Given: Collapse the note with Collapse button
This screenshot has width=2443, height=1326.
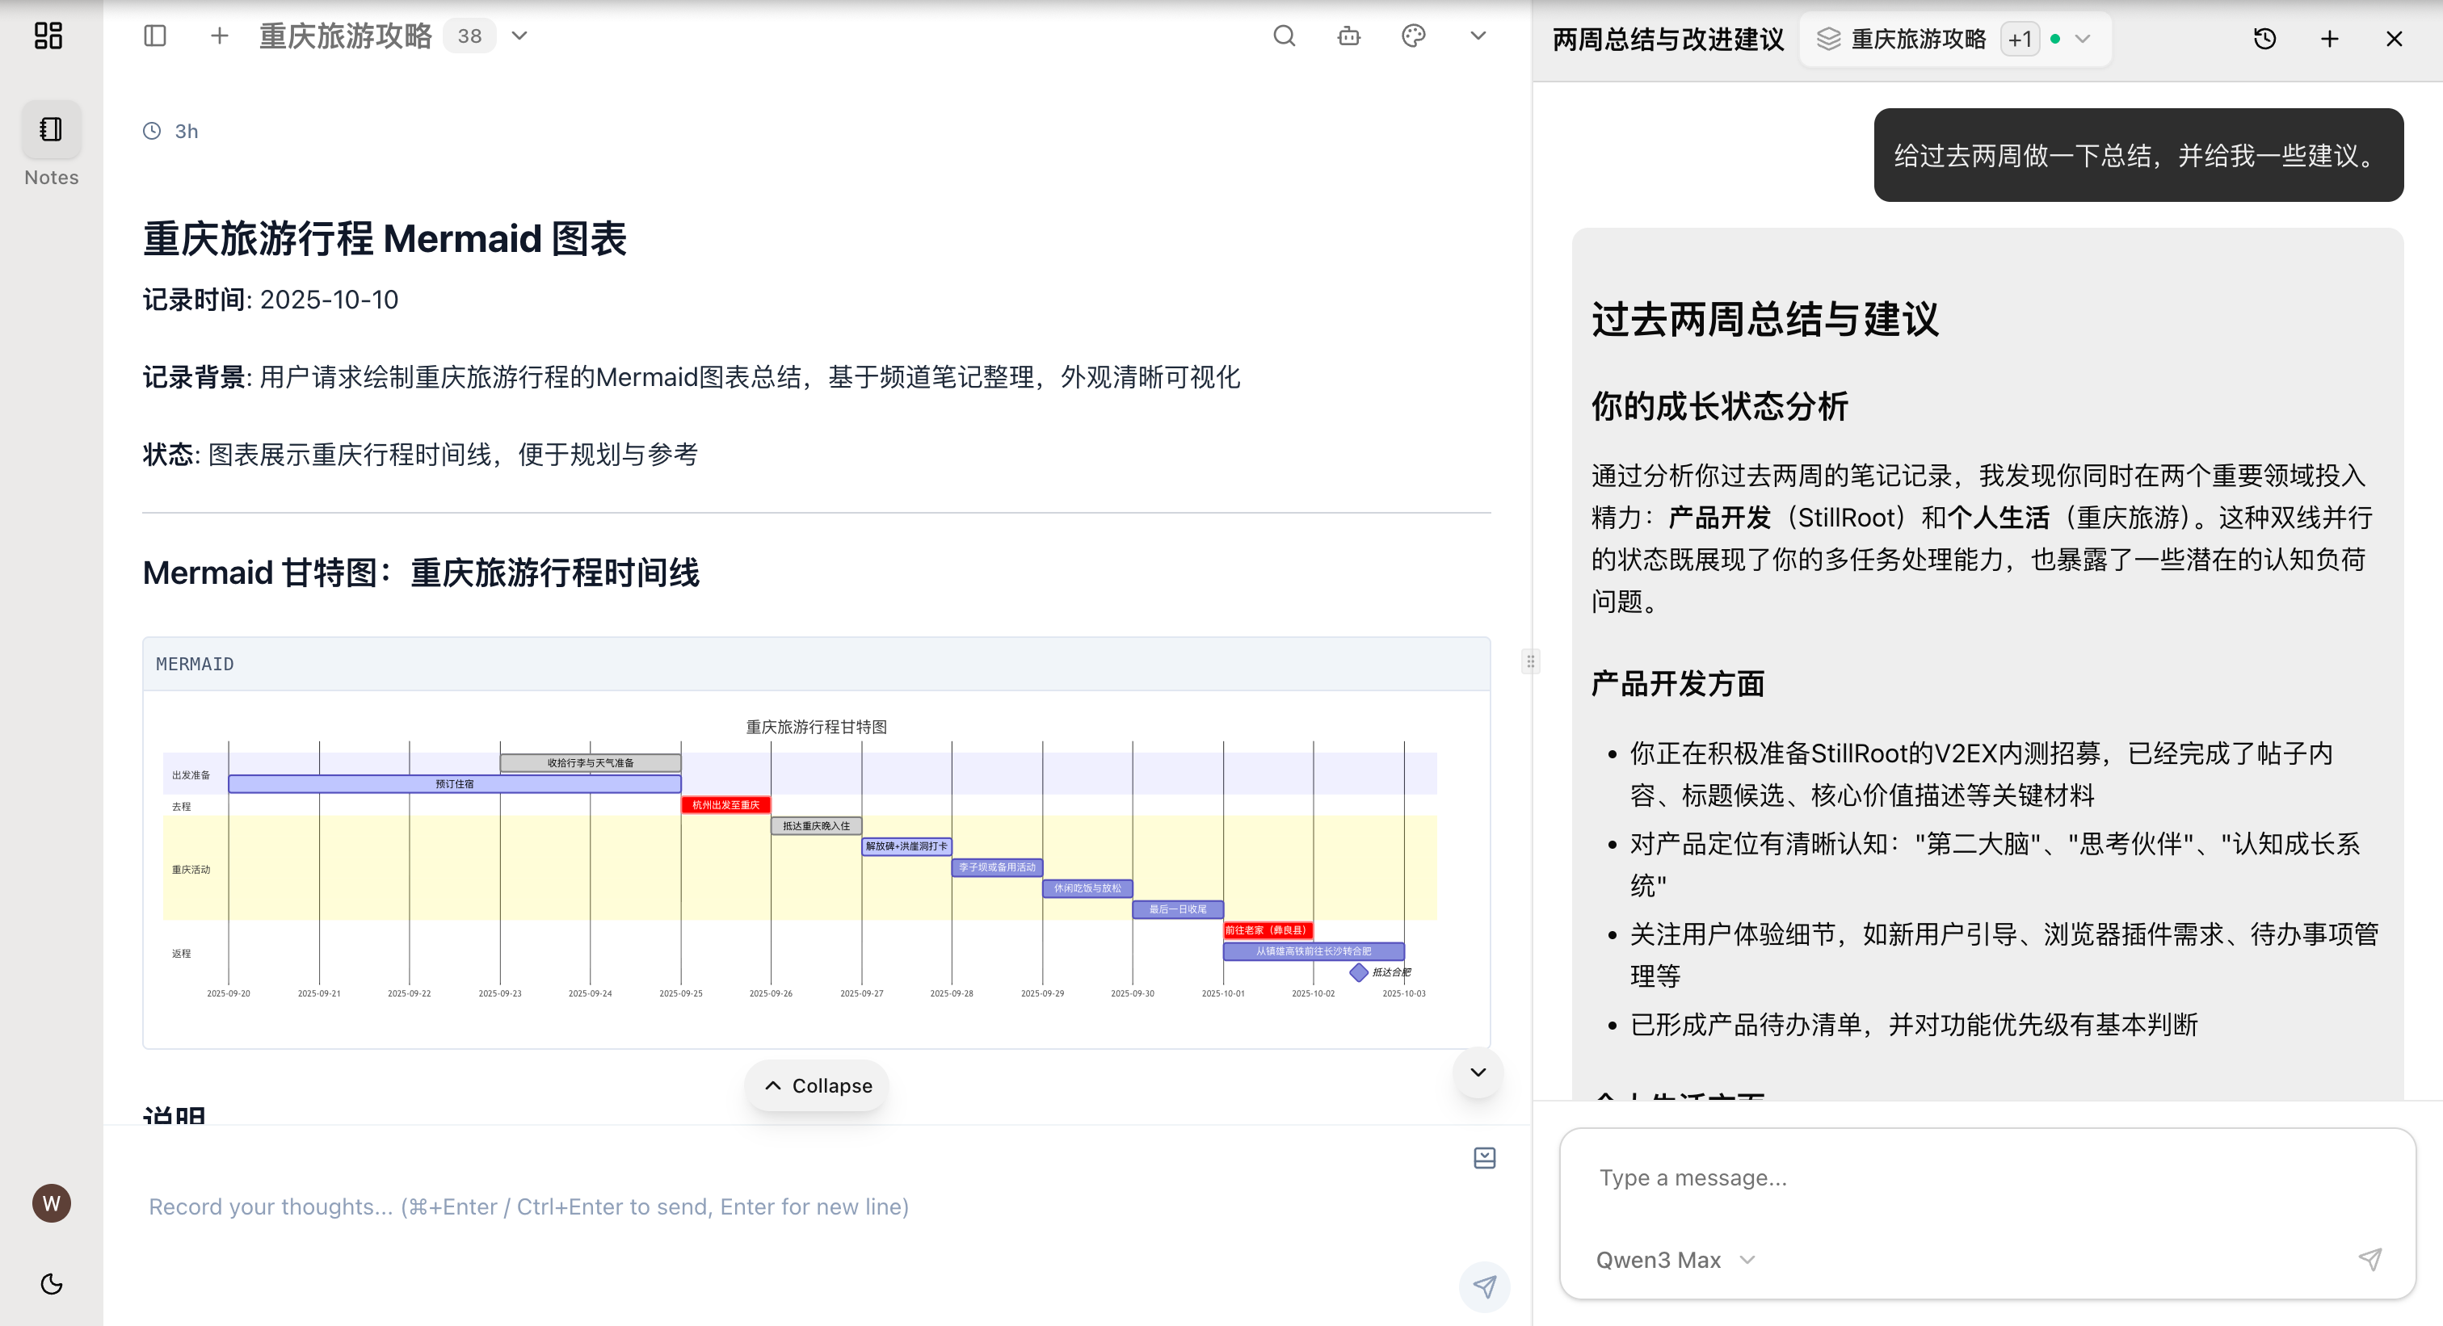Looking at the screenshot, I should click(817, 1085).
